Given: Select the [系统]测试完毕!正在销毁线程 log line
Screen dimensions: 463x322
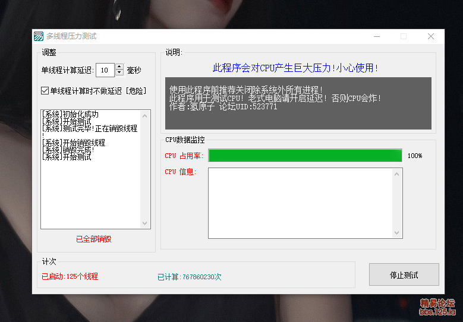Looking at the screenshot, I should pyautogui.click(x=90, y=128).
